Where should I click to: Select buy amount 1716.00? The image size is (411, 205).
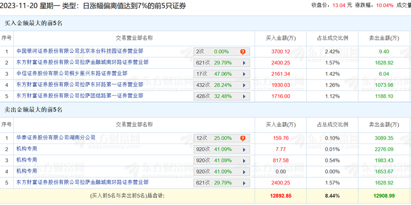(x=281, y=97)
